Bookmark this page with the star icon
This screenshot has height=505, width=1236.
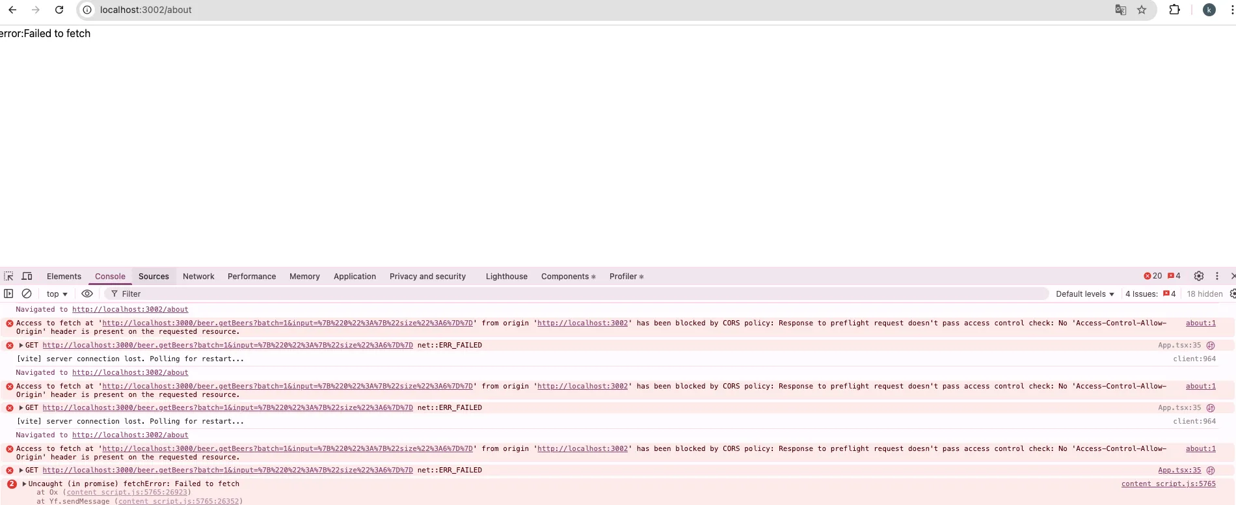click(1142, 10)
